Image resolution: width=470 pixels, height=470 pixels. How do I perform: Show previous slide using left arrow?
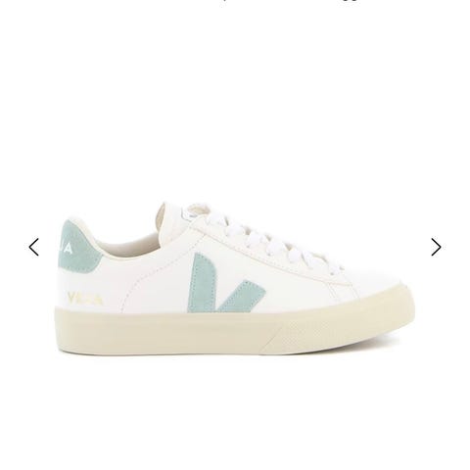point(34,247)
